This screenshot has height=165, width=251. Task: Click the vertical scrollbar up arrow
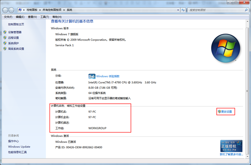(x=248, y=21)
